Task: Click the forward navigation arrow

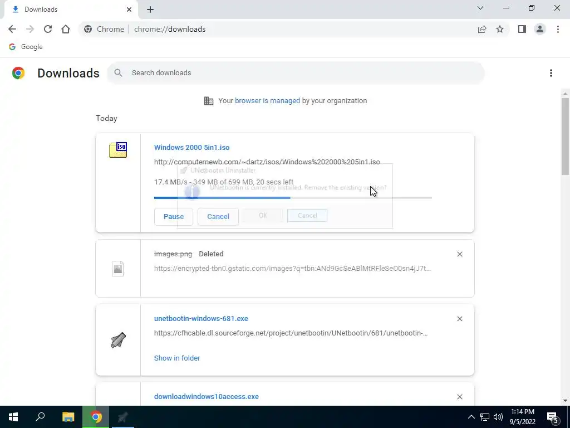Action: click(x=30, y=29)
